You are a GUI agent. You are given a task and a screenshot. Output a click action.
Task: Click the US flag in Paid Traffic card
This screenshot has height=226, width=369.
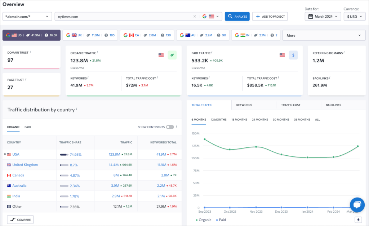coord(282,55)
